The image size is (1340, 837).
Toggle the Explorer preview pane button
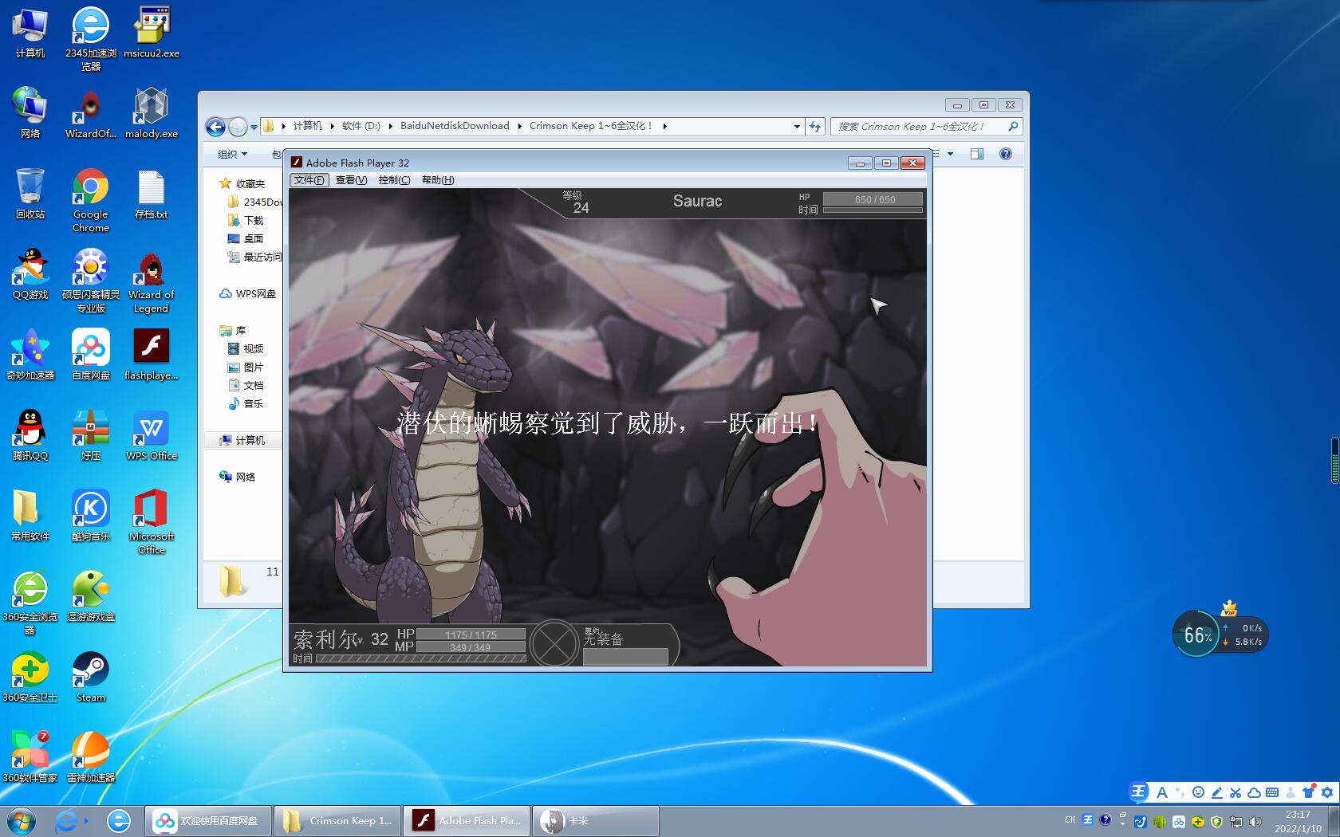click(977, 154)
